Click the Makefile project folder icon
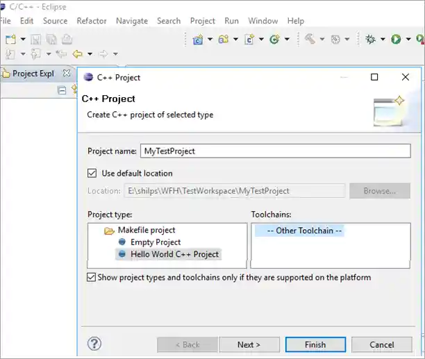 [109, 231]
